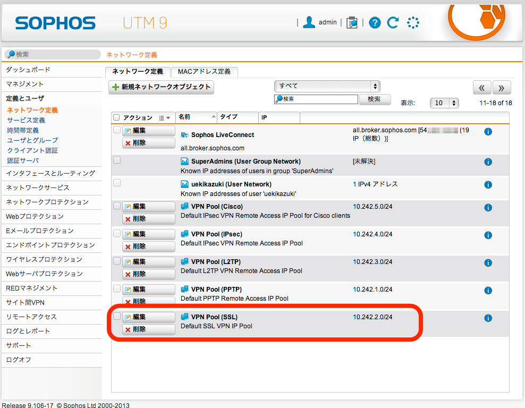Edit the VPN Pool (IPsec) entry
The width and height of the screenshot is (525, 408).
tap(149, 234)
